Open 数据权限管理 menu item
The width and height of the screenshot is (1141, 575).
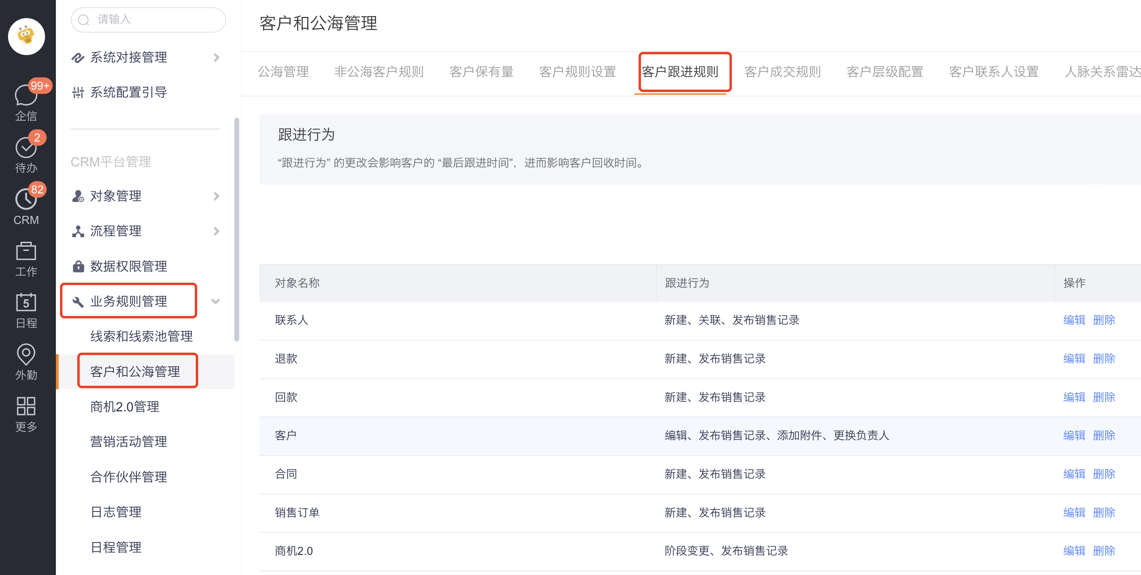click(x=128, y=266)
